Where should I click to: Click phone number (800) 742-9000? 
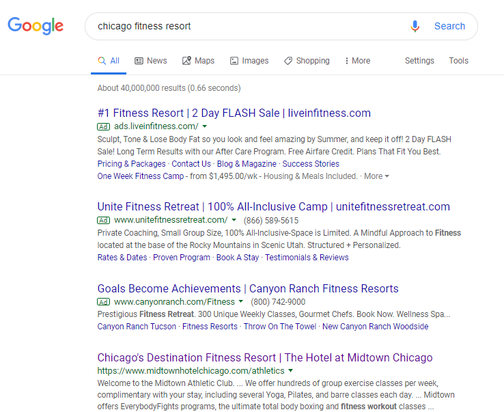pos(278,302)
